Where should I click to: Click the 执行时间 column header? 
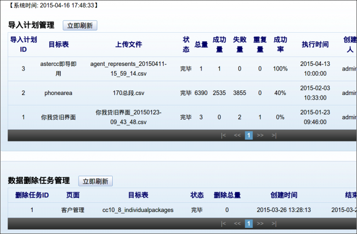coord(315,44)
